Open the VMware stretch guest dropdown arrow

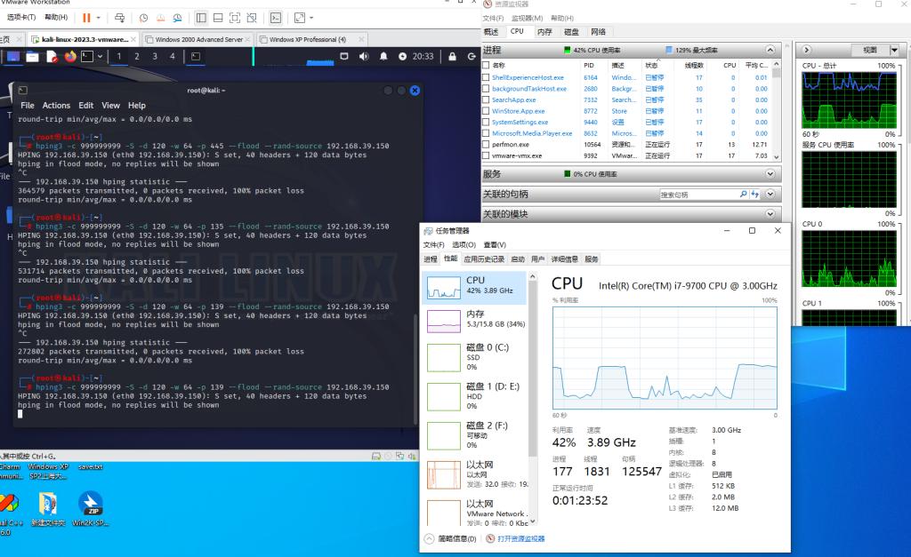click(x=311, y=18)
